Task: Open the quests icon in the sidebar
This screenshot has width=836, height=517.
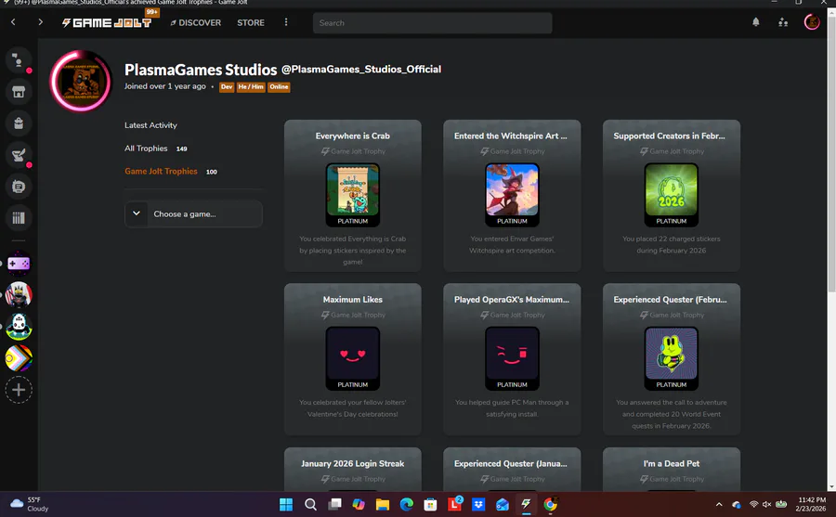Action: (19, 155)
